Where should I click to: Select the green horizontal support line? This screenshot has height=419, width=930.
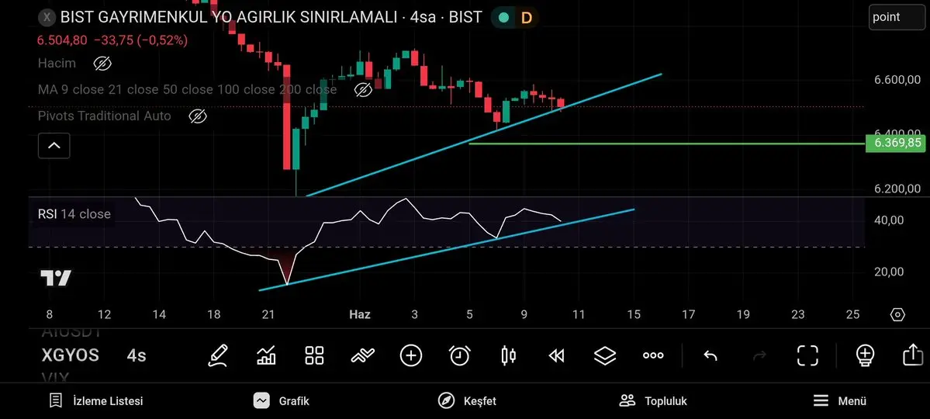pyautogui.click(x=666, y=144)
